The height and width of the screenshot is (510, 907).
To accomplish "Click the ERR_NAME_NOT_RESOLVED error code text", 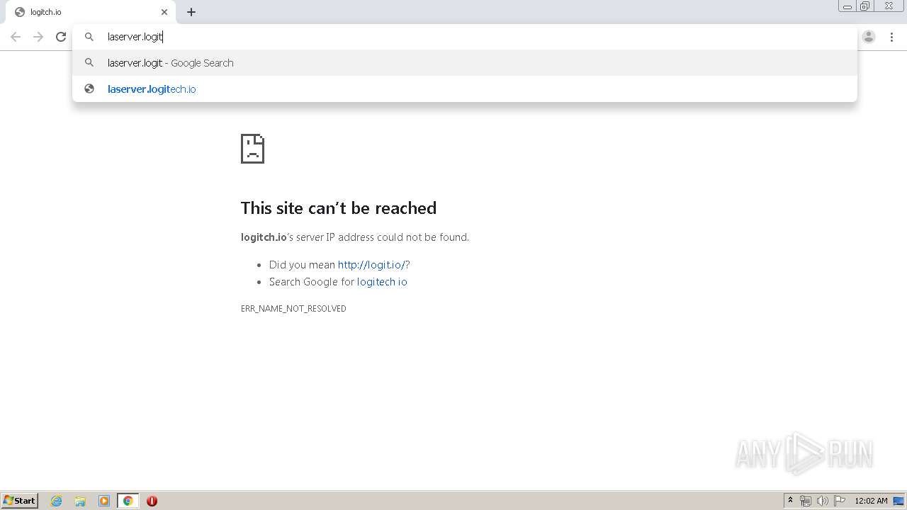I will [293, 309].
